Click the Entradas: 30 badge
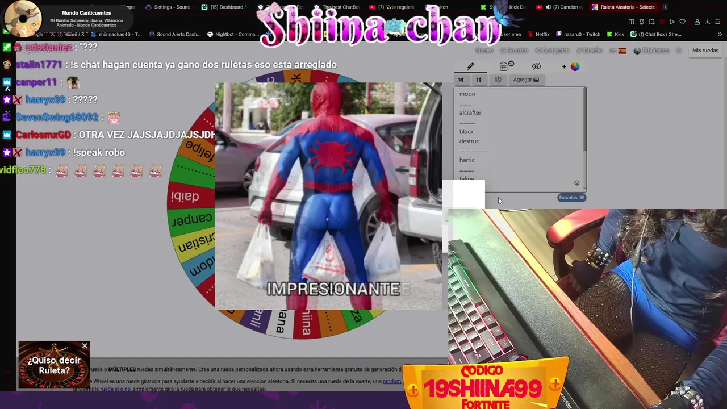 pos(571,198)
